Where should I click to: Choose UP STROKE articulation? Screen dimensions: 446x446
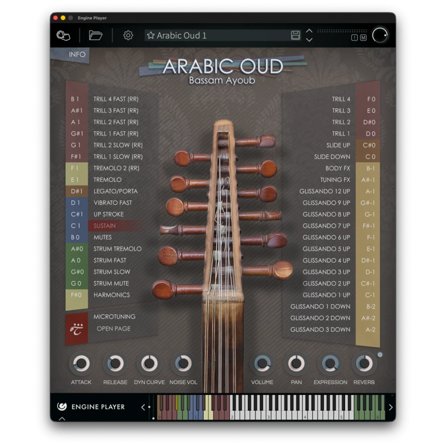tap(108, 214)
